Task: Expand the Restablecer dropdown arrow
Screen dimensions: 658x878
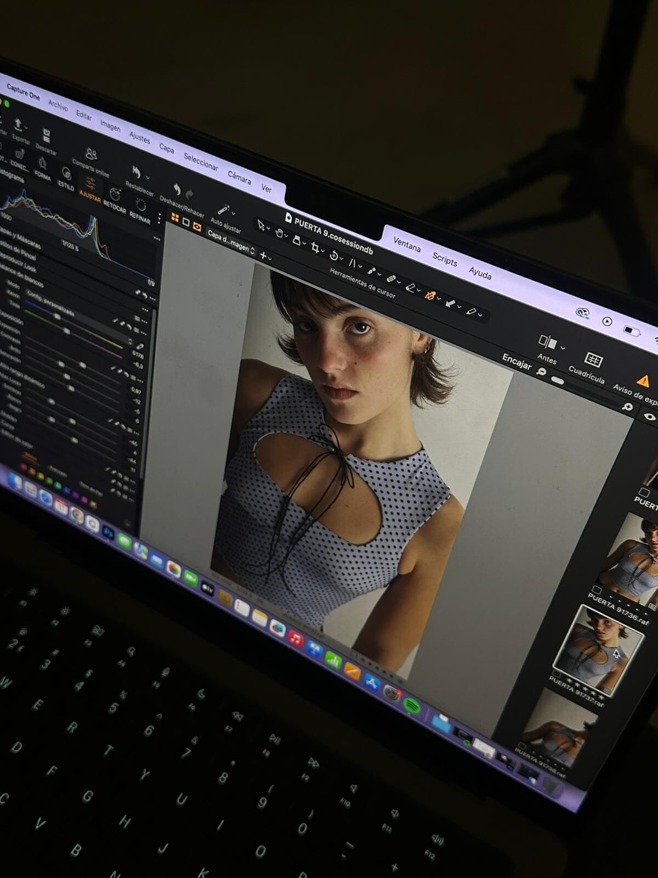Action: [x=148, y=177]
